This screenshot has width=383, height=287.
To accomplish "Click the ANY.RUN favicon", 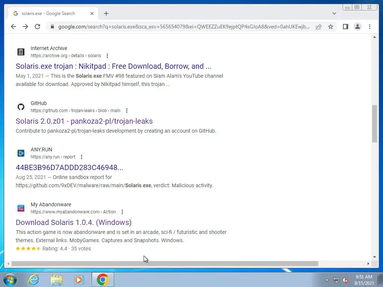I will 21,153.
